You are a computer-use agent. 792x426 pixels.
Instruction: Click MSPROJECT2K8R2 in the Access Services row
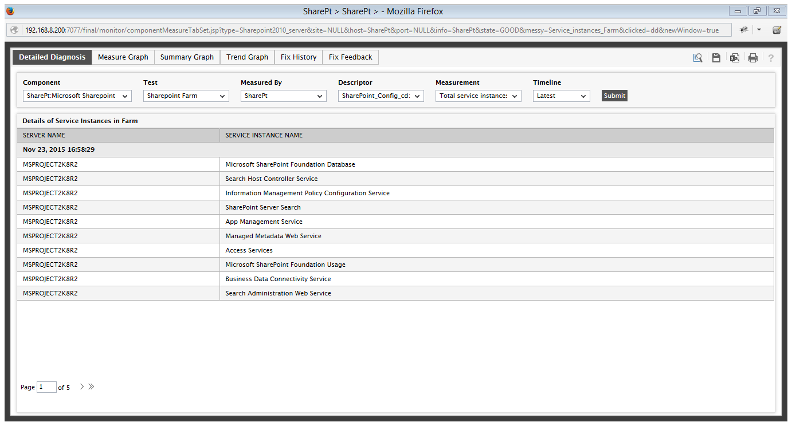click(50, 250)
